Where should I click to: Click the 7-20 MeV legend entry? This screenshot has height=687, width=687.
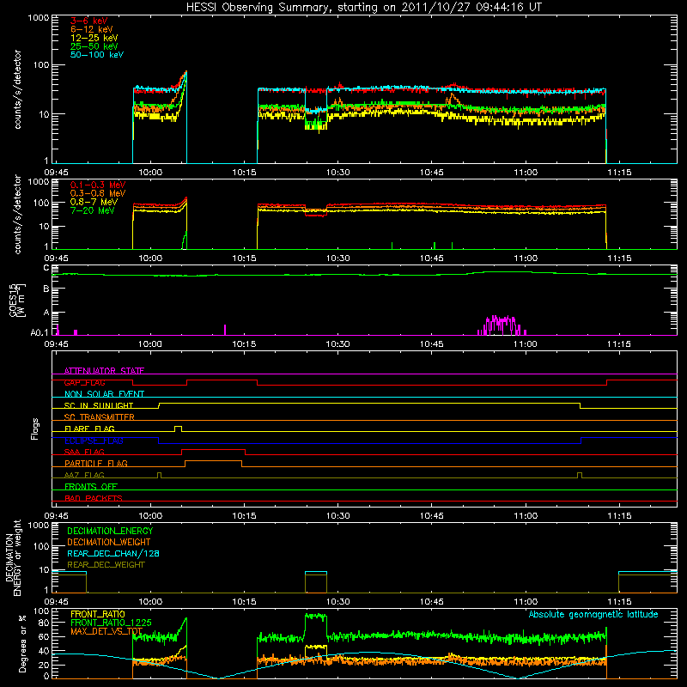(93, 210)
